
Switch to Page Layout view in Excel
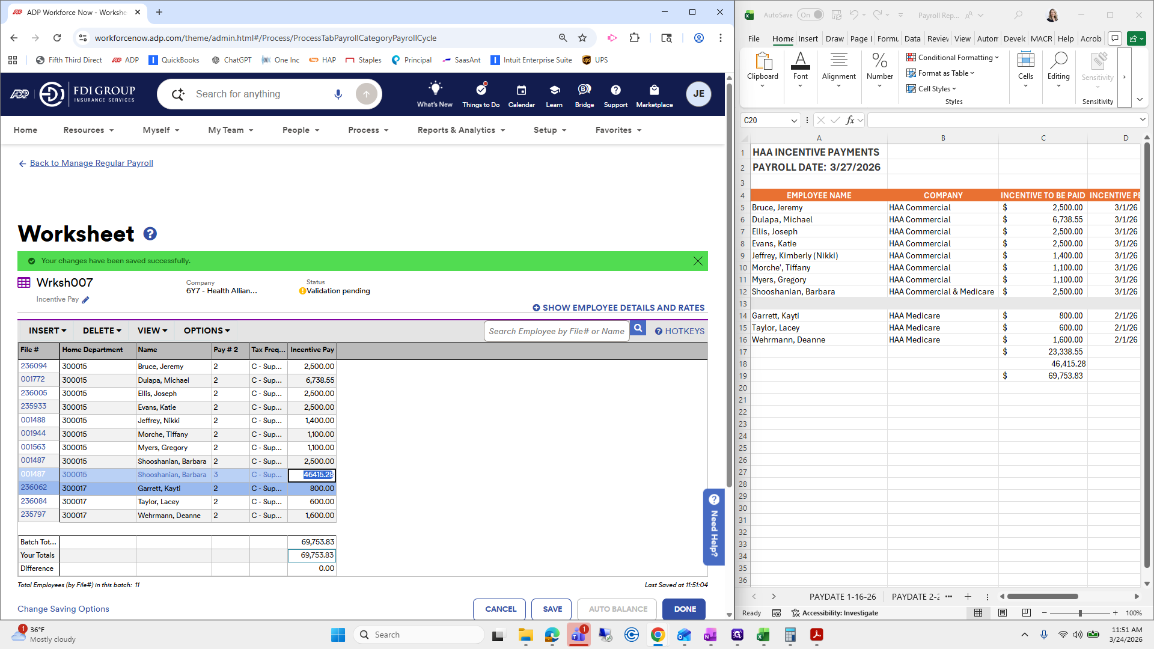1002,613
